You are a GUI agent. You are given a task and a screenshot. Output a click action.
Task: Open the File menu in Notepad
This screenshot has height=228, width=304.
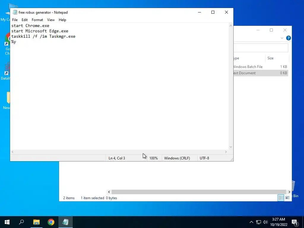[x=15, y=20]
